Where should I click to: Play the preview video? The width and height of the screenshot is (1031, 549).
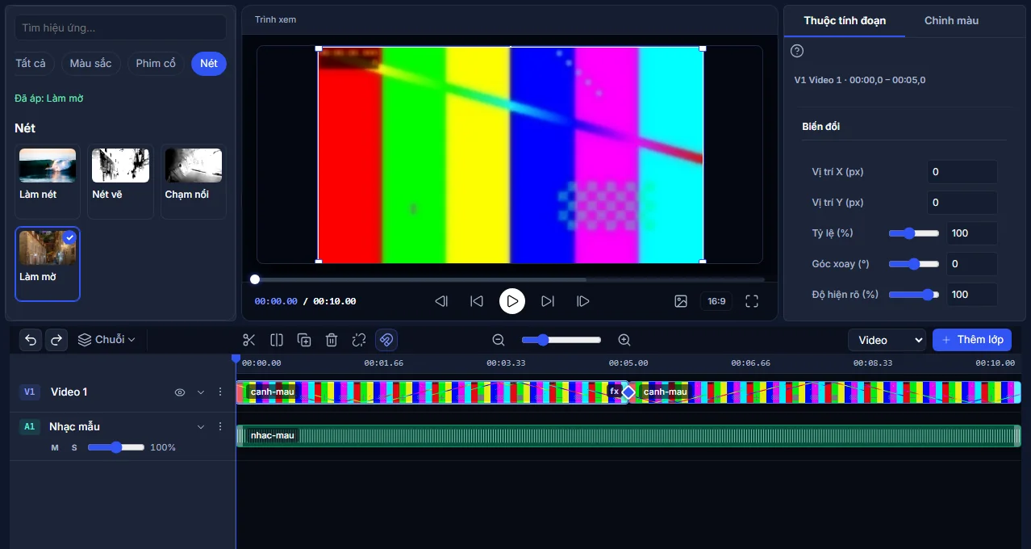point(512,301)
